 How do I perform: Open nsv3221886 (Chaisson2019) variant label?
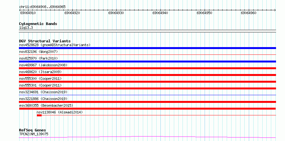point(43,99)
